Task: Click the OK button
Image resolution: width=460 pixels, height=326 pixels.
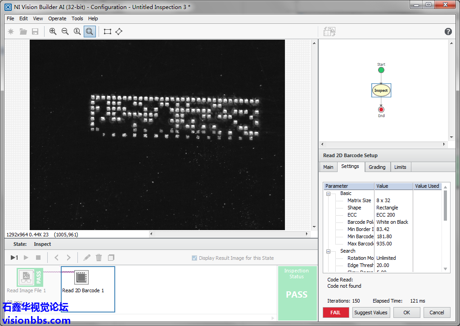Action: tap(406, 312)
